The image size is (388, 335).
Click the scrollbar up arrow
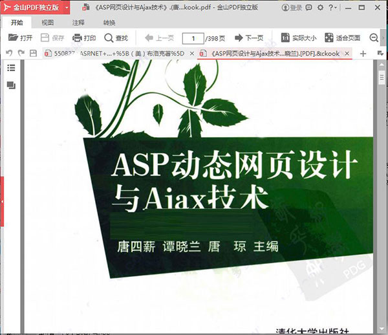[382, 65]
